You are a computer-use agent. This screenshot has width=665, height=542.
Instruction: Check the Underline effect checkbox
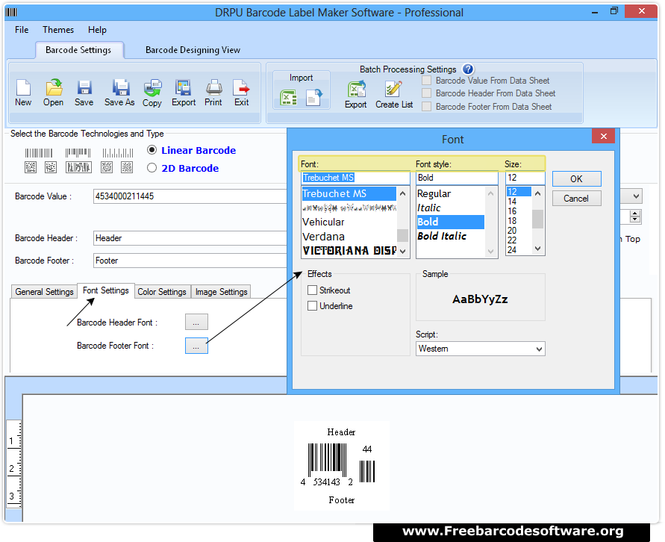312,306
